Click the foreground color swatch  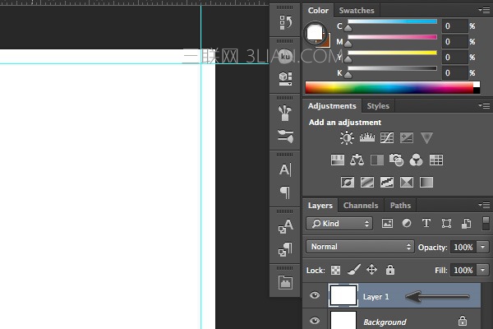coord(315,32)
